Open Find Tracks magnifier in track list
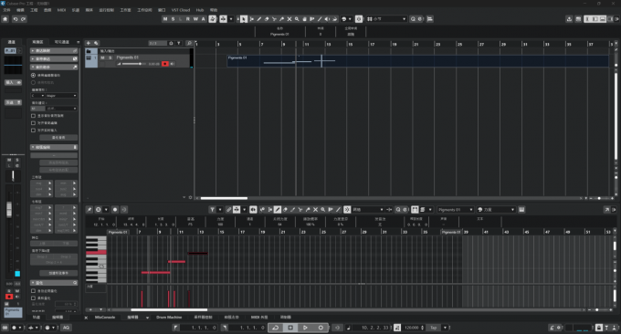Screen dimensions: 621x334 pyautogui.click(x=189, y=43)
